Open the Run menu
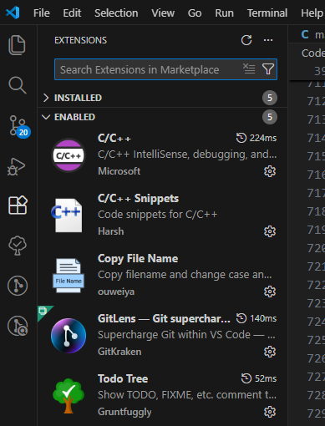Screen dimensions: 325x426 pos(224,13)
